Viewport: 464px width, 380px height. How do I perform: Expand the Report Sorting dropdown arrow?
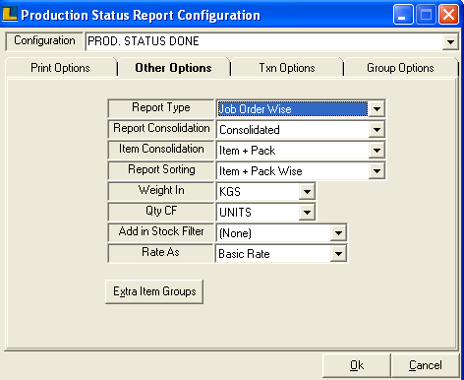pos(377,171)
